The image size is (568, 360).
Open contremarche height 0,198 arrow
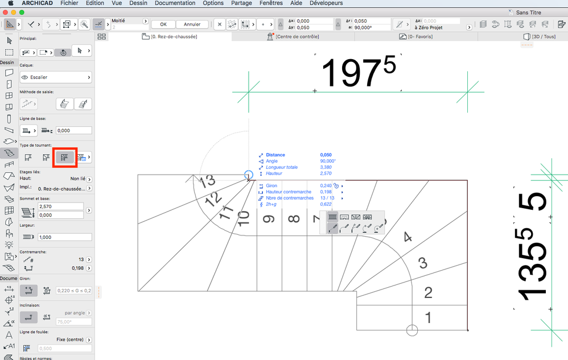[89, 268]
